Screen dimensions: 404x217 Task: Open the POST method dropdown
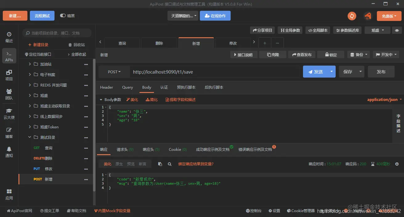click(114, 72)
